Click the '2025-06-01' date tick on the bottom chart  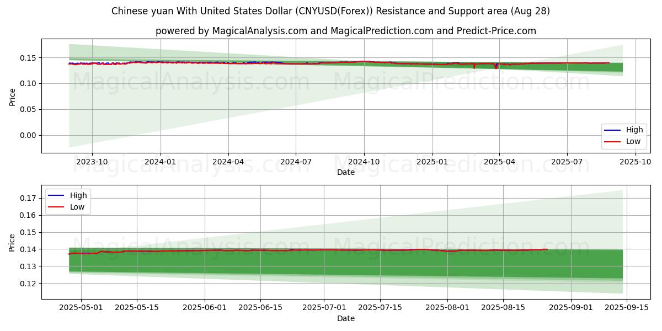click(x=205, y=308)
